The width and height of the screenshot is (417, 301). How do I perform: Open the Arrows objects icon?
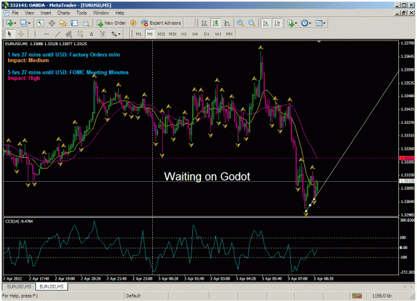(114, 34)
